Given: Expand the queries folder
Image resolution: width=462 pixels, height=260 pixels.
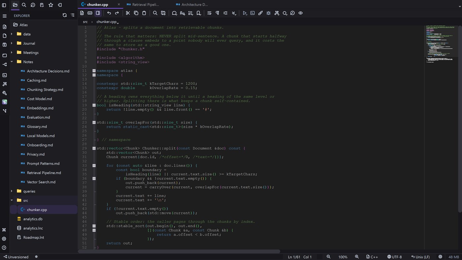Looking at the screenshot, I should pyautogui.click(x=12, y=191).
